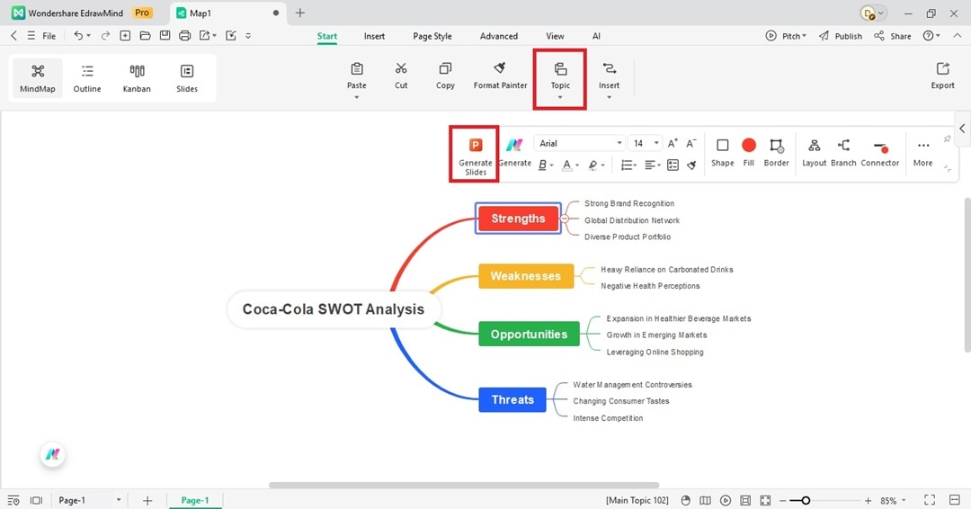Click the Save disk icon
This screenshot has width=971, height=509.
[165, 36]
